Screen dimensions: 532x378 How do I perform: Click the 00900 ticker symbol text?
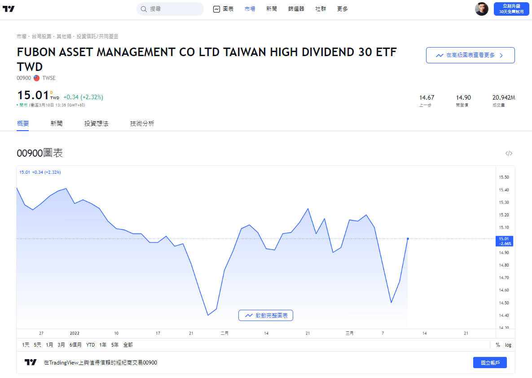(x=24, y=78)
